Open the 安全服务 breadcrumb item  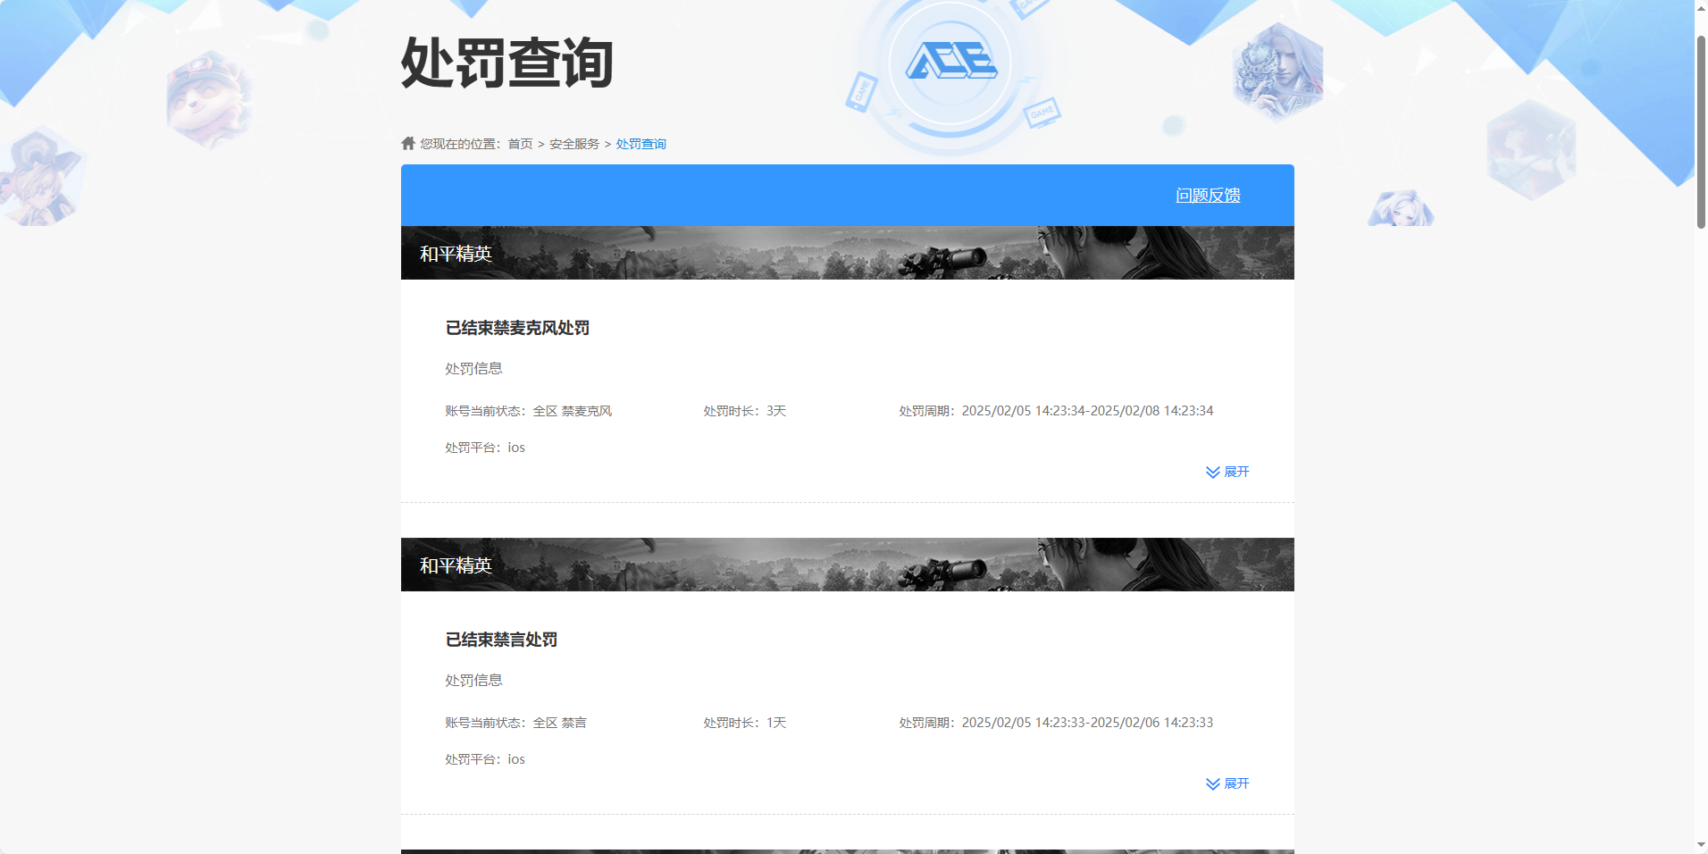tap(573, 143)
